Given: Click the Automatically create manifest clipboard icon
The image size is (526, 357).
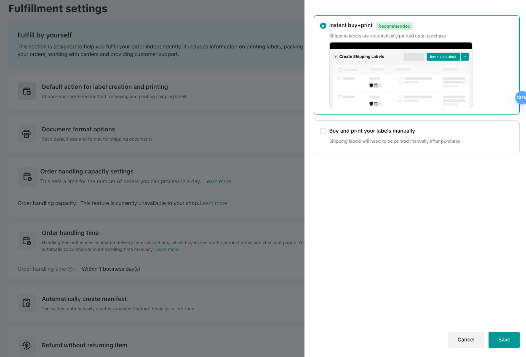Looking at the screenshot, I should [27, 303].
